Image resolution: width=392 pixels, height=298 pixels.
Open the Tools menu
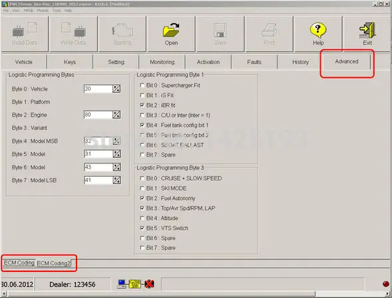click(x=57, y=11)
